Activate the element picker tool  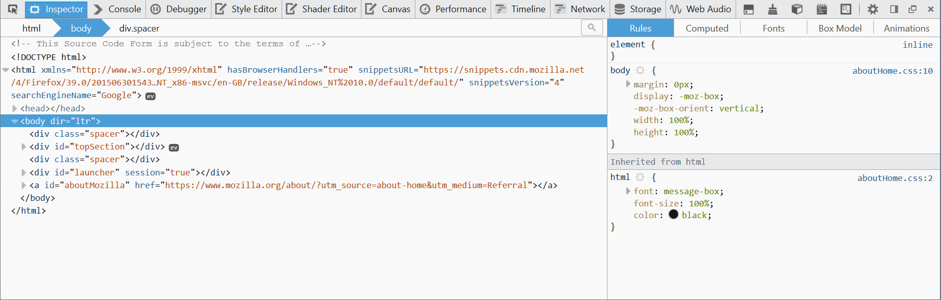tap(13, 9)
